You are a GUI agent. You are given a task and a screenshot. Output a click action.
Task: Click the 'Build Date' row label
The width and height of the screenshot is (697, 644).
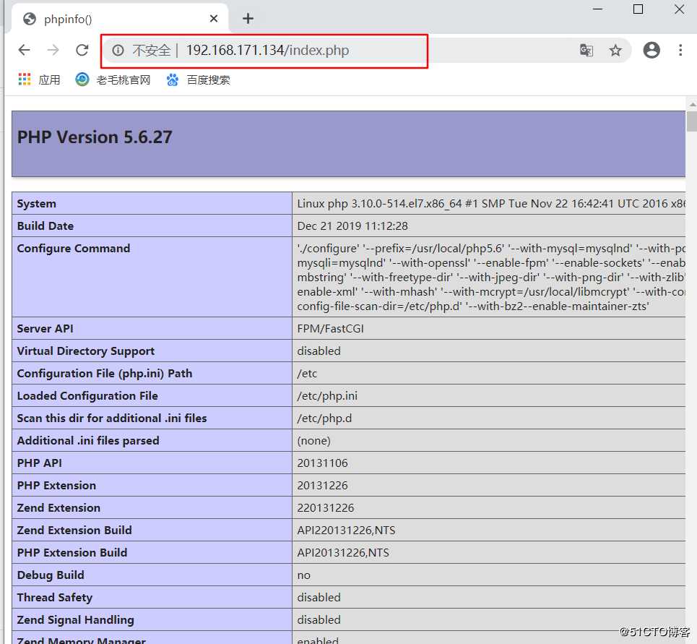pyautogui.click(x=46, y=226)
